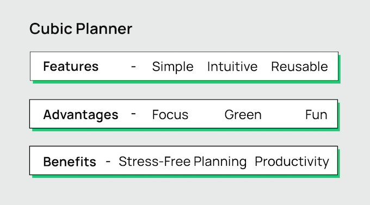Click the green shadow under Advantages box
Viewport: 370px width, 205px height.
tap(186, 130)
